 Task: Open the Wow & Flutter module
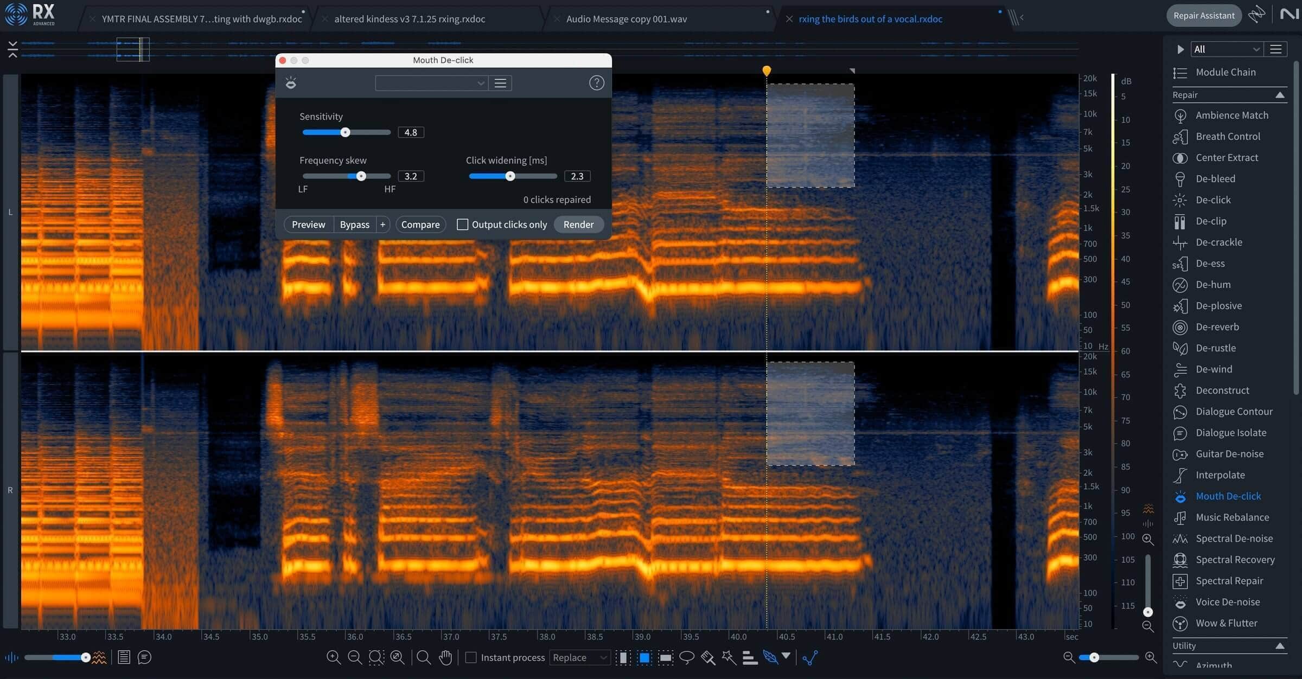click(1216, 623)
